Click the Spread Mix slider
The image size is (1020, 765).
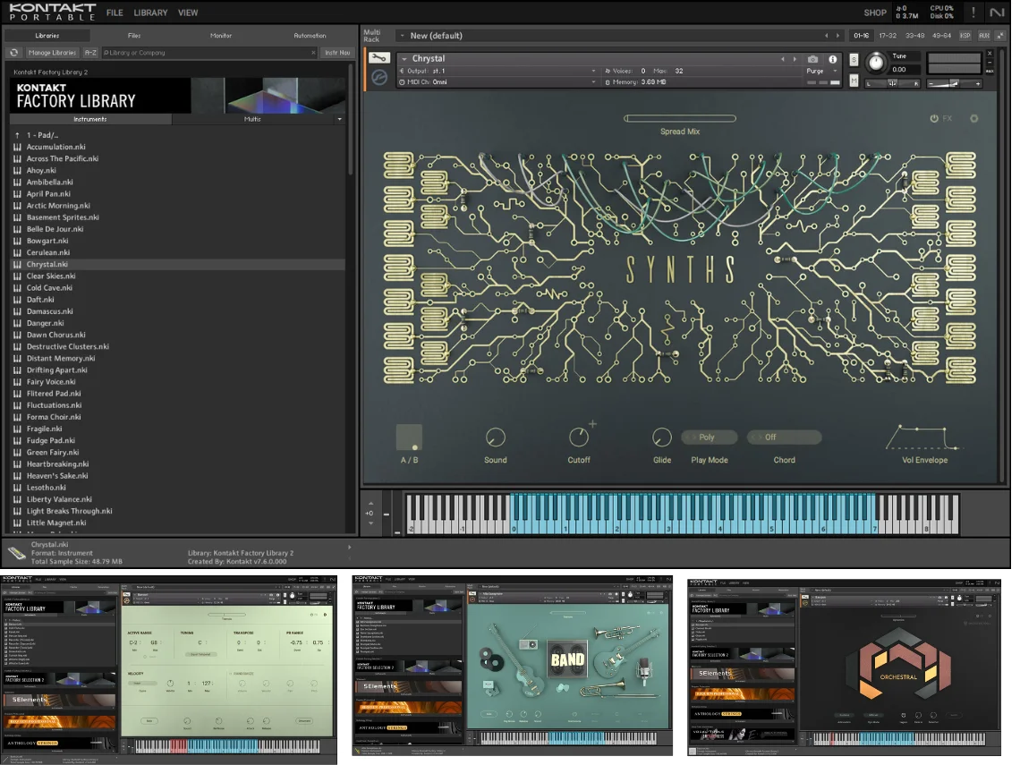pyautogui.click(x=679, y=118)
